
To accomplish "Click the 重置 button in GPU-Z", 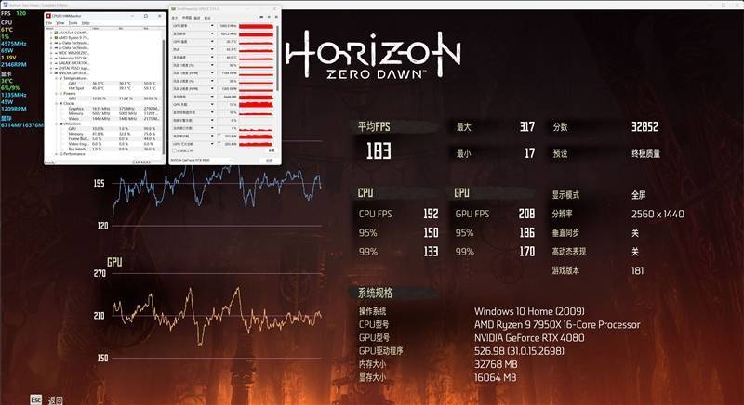I will click(272, 150).
